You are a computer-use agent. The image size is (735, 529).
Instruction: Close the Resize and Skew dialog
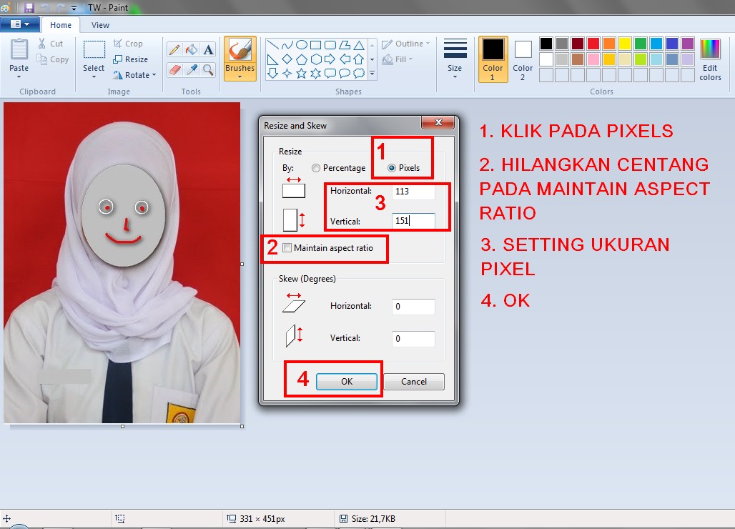(x=438, y=122)
